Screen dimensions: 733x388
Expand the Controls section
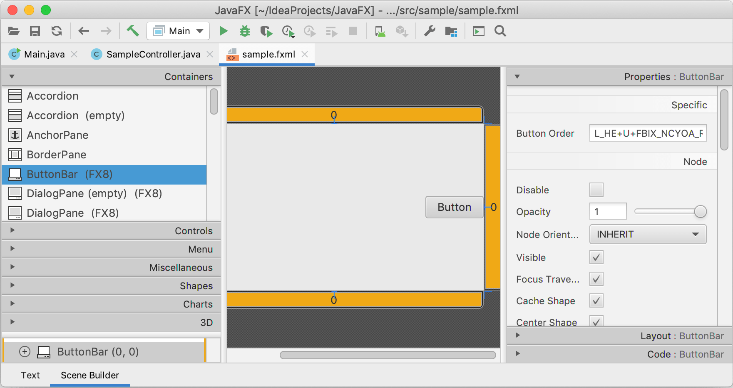point(112,230)
